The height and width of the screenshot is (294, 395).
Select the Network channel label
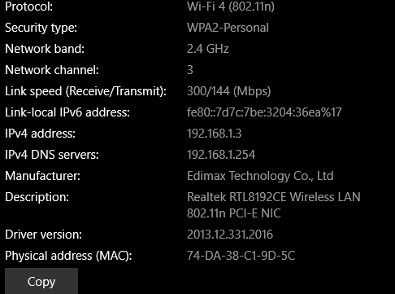pos(52,70)
